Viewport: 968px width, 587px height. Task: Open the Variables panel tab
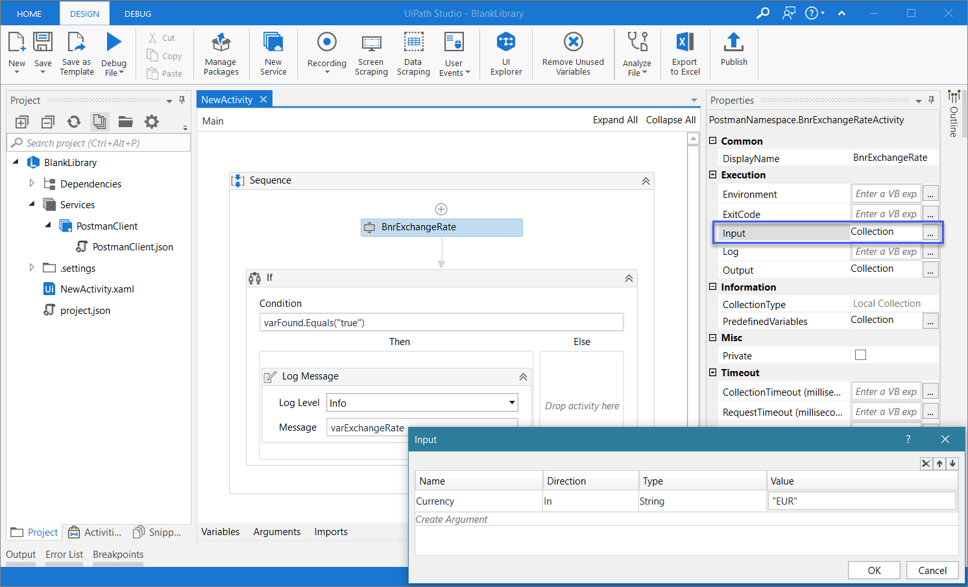point(220,531)
